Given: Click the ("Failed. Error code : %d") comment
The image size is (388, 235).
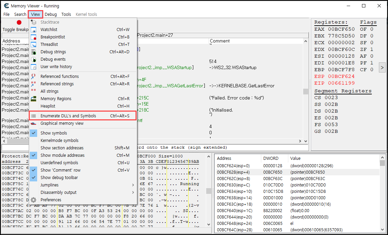Looking at the screenshot, I should [237, 98].
